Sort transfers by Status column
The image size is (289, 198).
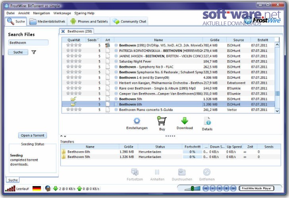160,147
